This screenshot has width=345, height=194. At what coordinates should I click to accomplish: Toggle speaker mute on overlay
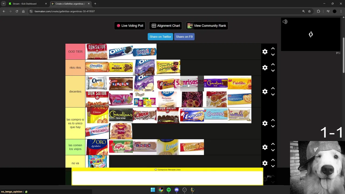point(285,22)
